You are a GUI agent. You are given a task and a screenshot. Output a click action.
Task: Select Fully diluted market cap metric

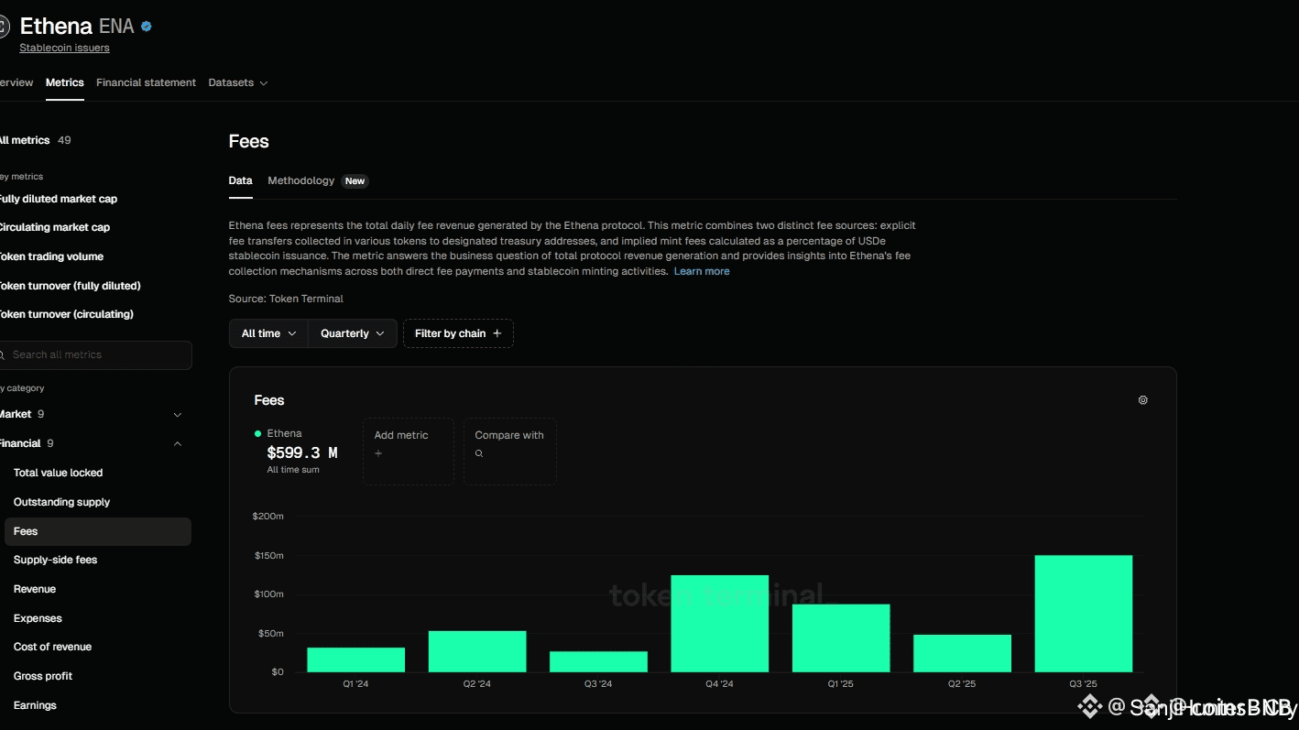pos(58,199)
